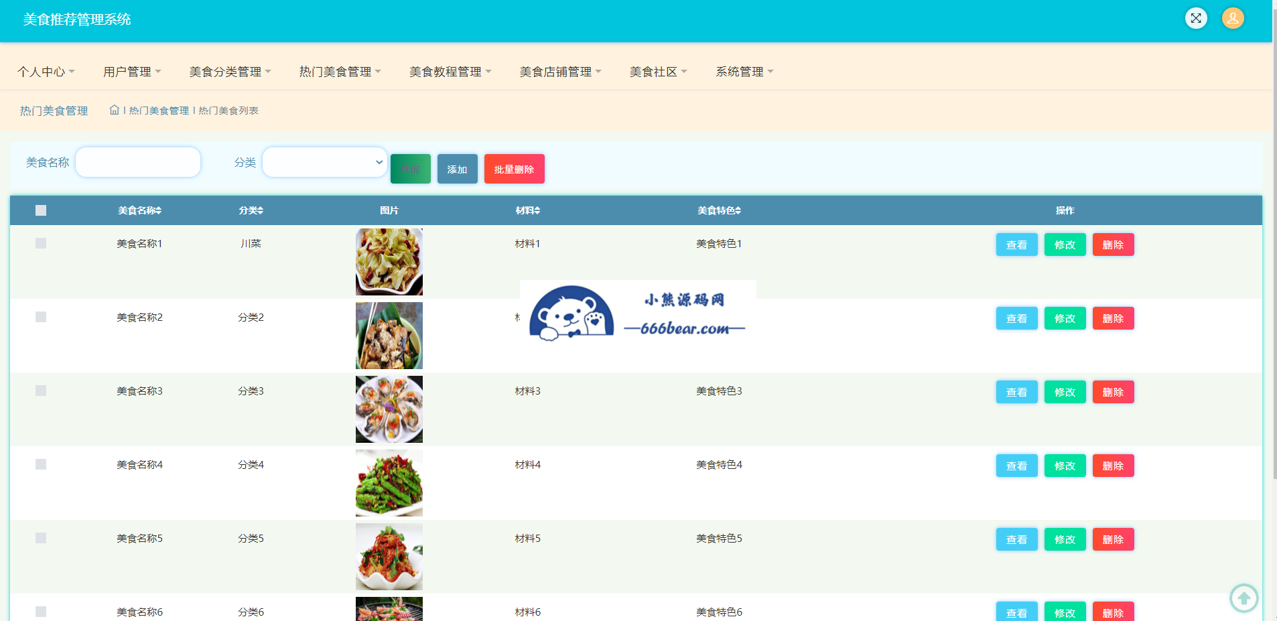
Task: Open the 美食名称1 cabbage dish thumbnail
Action: coord(389,262)
